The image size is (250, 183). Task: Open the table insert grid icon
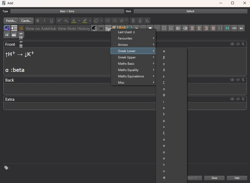point(101,28)
